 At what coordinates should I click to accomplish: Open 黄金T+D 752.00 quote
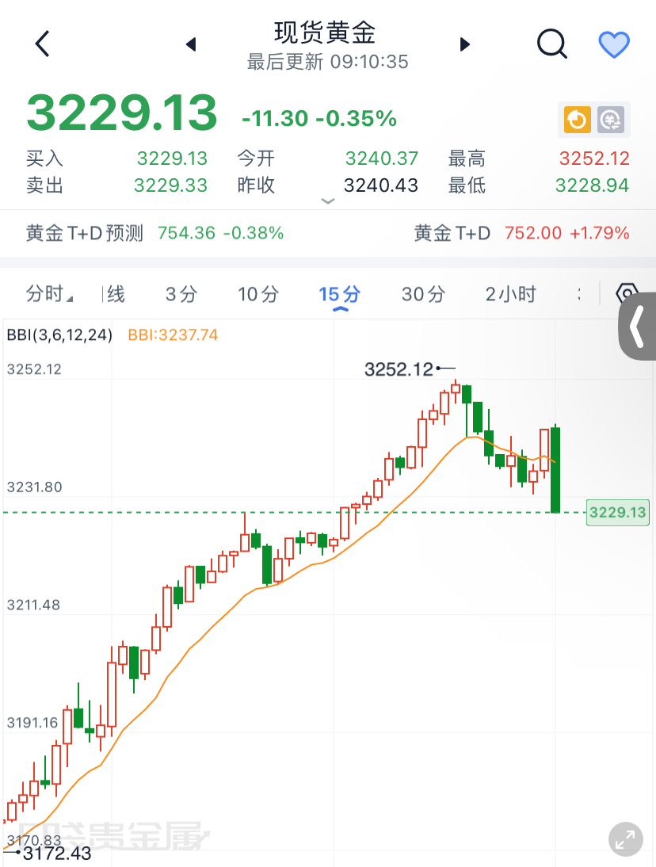coord(521,233)
